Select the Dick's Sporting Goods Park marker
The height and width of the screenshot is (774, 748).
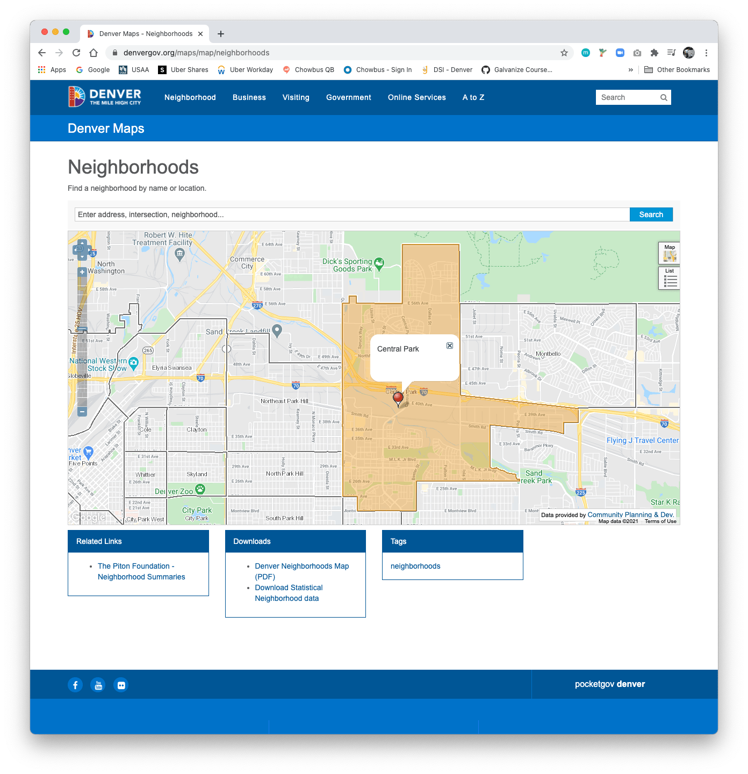[x=379, y=263]
